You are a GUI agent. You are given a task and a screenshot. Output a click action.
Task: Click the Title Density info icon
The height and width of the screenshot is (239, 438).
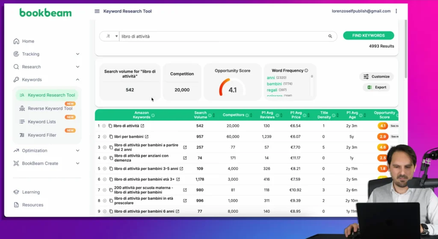pyautogui.click(x=334, y=115)
